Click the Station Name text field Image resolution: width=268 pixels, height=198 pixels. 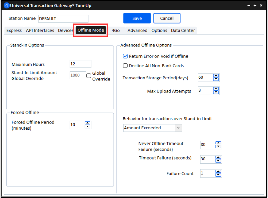pyautogui.click(x=63, y=19)
